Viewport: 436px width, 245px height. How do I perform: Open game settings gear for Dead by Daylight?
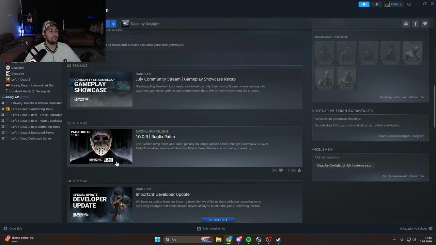[x=406, y=24]
